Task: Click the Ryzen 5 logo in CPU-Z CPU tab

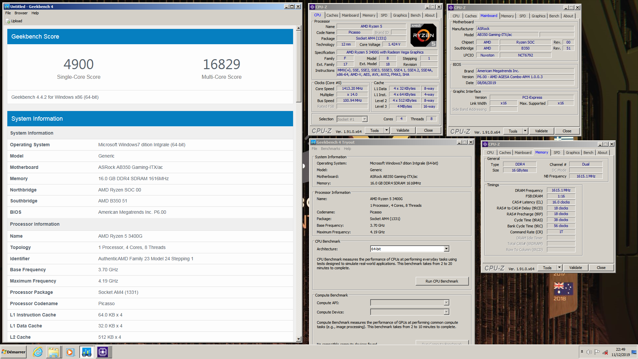Action: [423, 35]
